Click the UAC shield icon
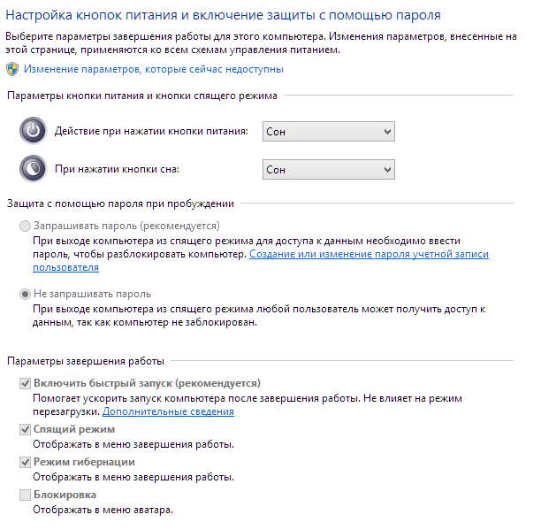 12,68
